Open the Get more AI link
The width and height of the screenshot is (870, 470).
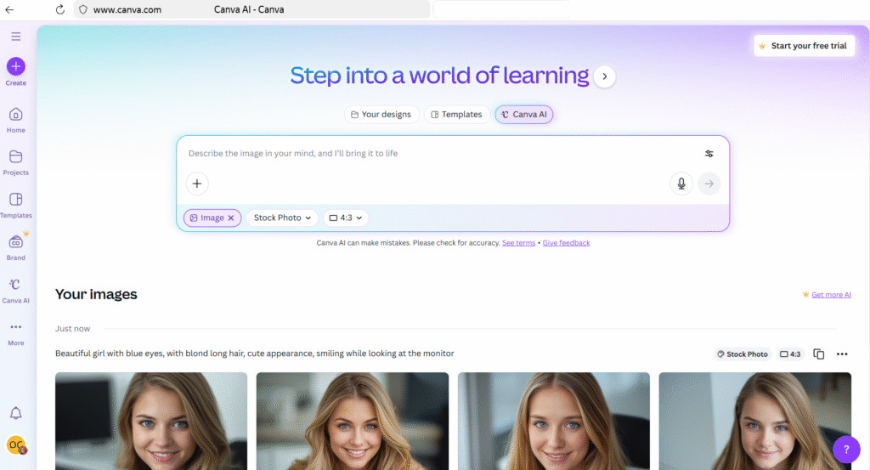click(830, 295)
